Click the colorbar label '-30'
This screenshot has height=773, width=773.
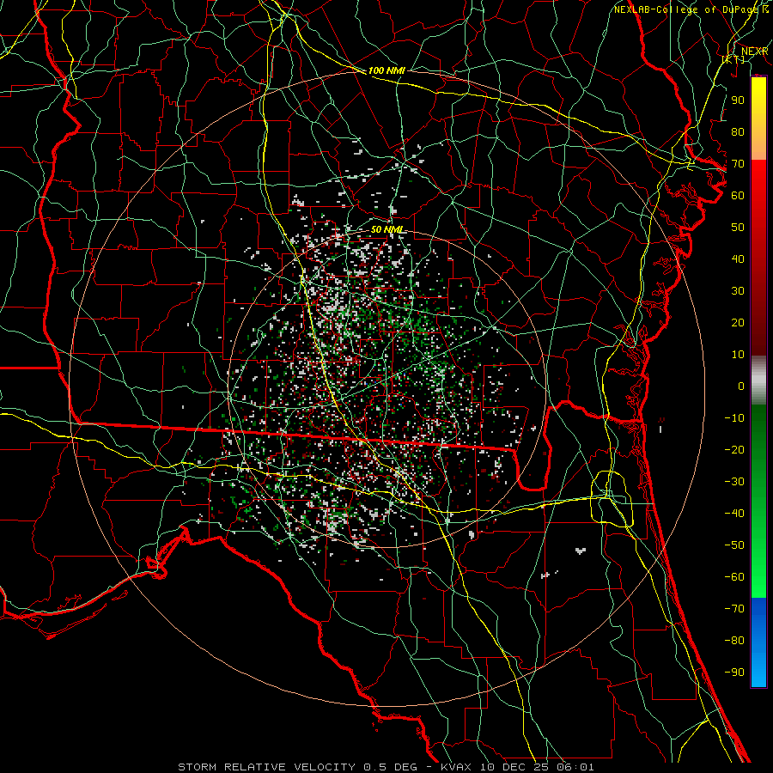[734, 481]
